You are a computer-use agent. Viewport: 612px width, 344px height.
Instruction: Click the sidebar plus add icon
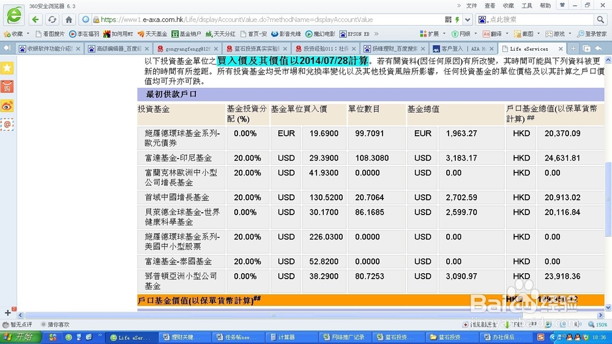pos(7,312)
